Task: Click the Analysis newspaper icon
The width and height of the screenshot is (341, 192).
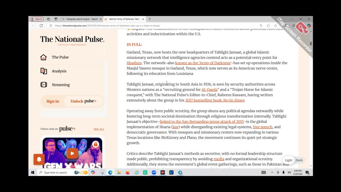Action: click(44, 71)
